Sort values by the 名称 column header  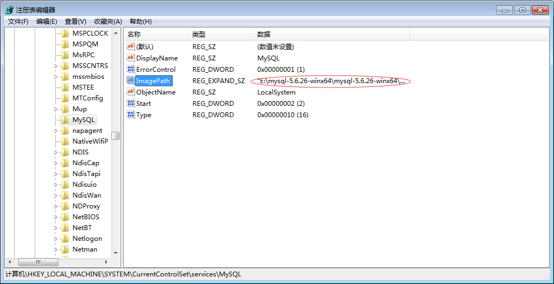(x=157, y=35)
